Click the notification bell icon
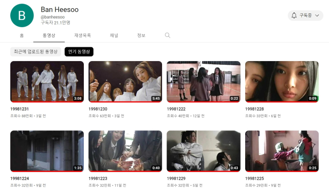The image size is (329, 190). point(294,15)
